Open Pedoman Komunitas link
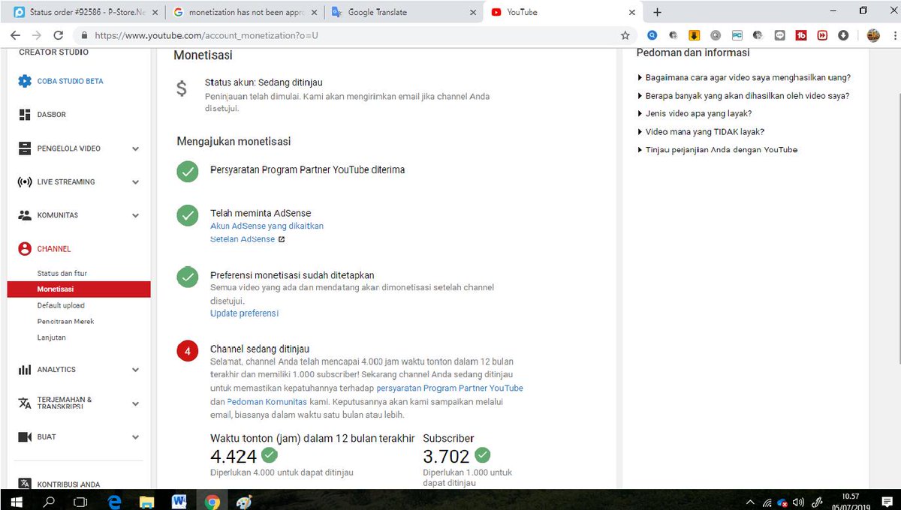Screen dimensions: 901x510 click(267, 402)
